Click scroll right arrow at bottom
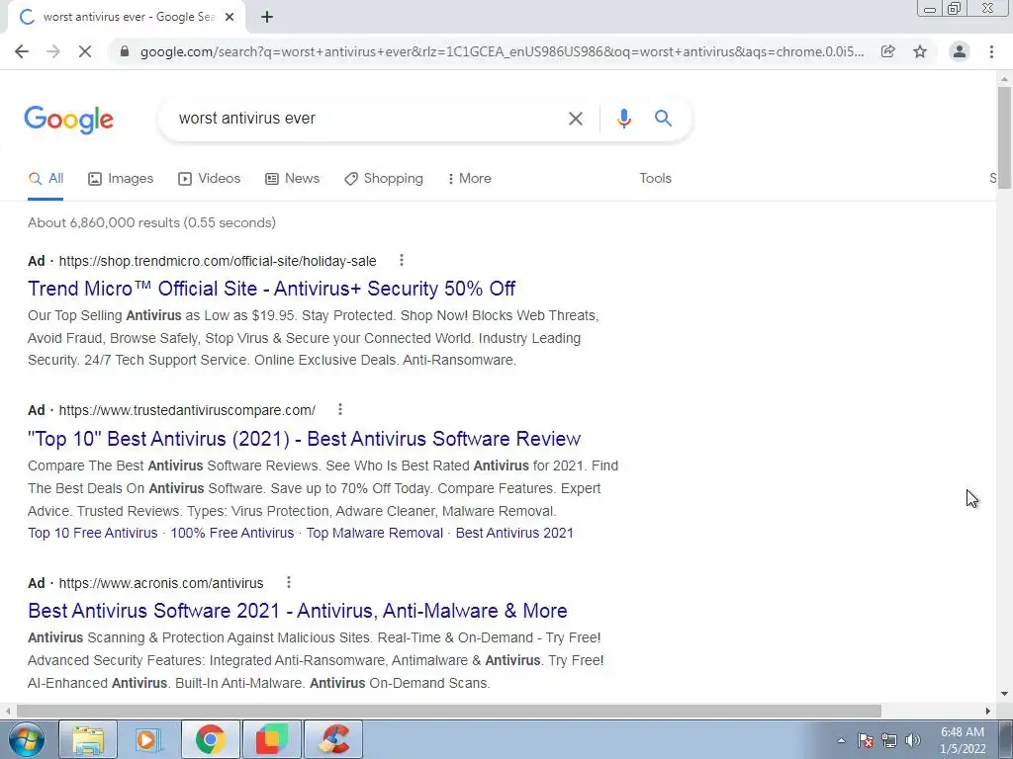Screen dimensions: 1013x759 (x=988, y=711)
